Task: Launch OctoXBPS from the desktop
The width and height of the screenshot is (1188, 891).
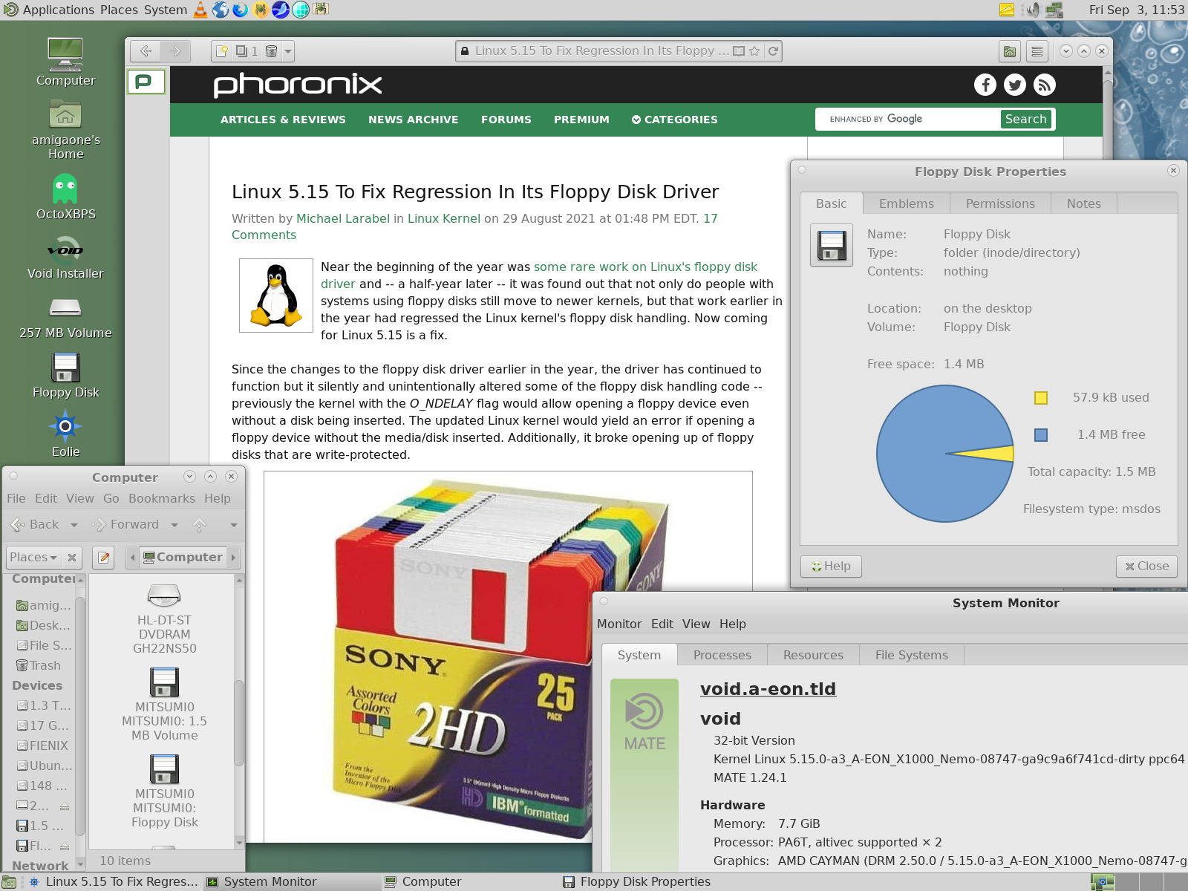Action: pyautogui.click(x=65, y=197)
